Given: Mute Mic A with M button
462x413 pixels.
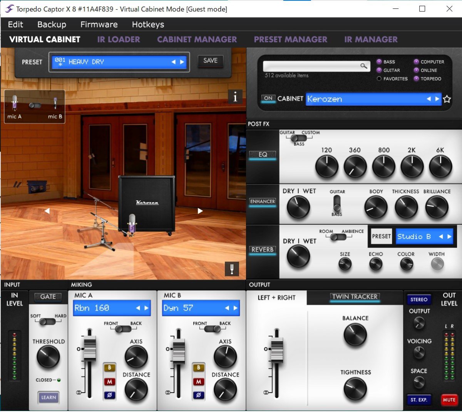Looking at the screenshot, I should 109,381.
